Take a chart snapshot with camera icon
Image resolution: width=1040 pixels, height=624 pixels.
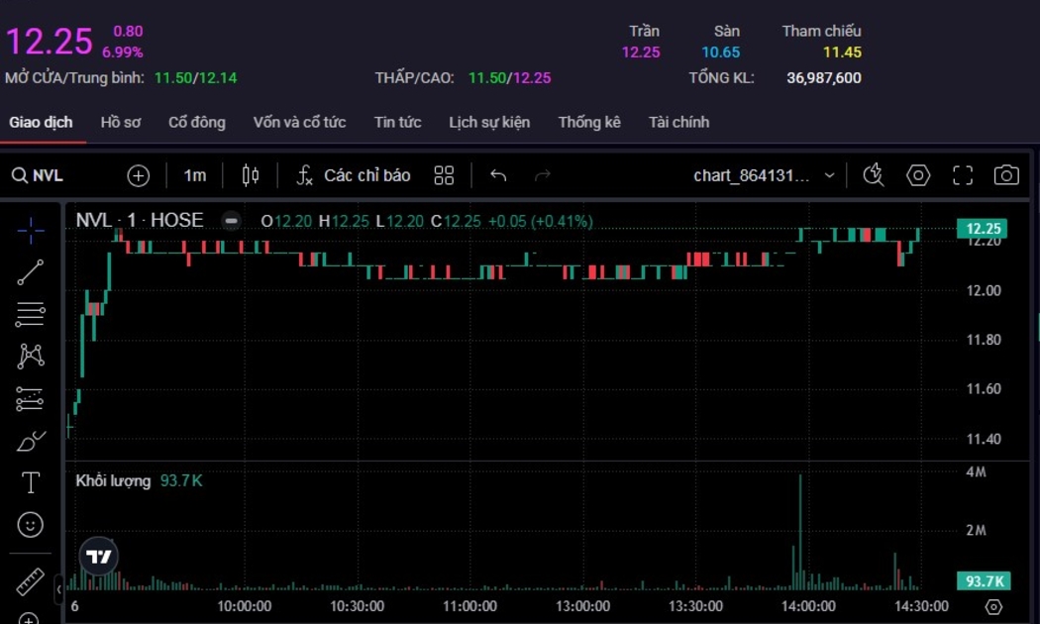(x=1006, y=175)
